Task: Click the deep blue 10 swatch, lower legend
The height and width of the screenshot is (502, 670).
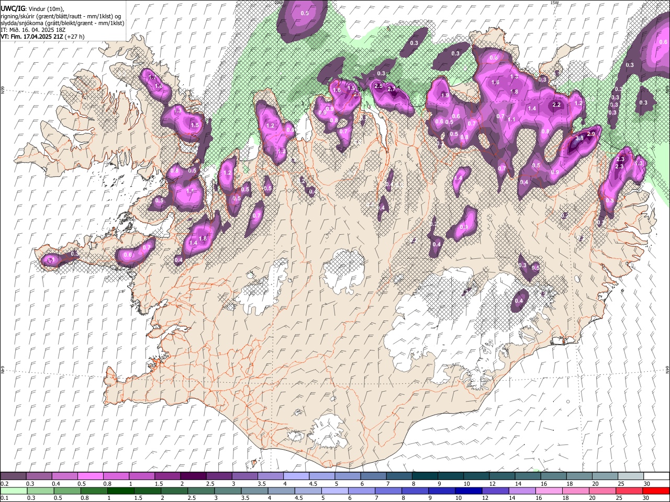Action: click(x=468, y=490)
